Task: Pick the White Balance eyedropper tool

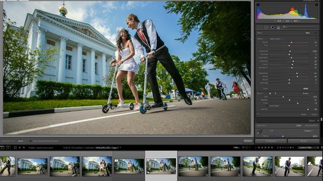Action: pyautogui.click(x=259, y=133)
